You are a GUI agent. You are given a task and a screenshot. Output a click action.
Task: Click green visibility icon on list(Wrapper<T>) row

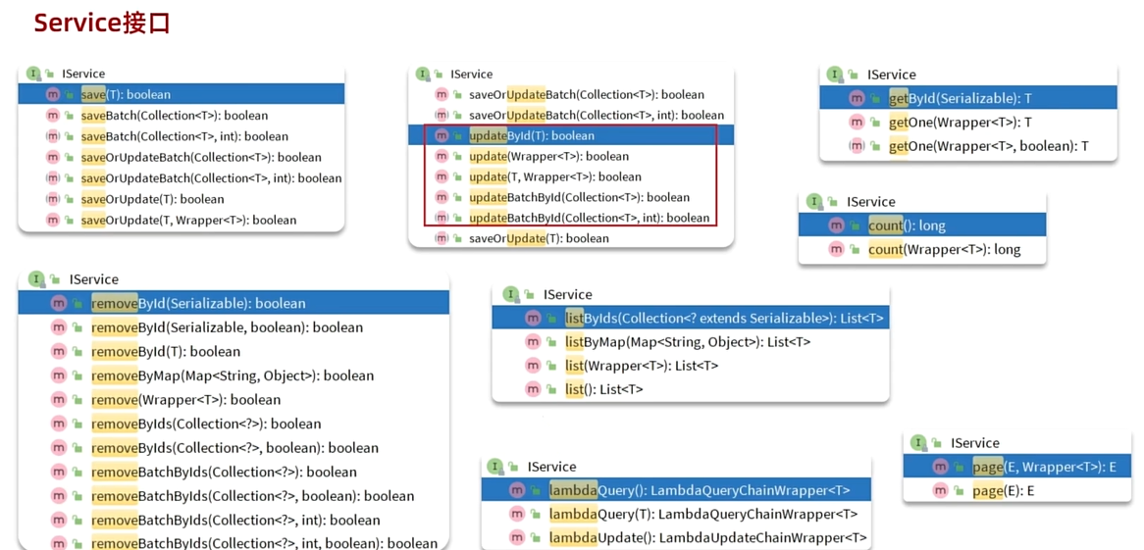(x=550, y=367)
